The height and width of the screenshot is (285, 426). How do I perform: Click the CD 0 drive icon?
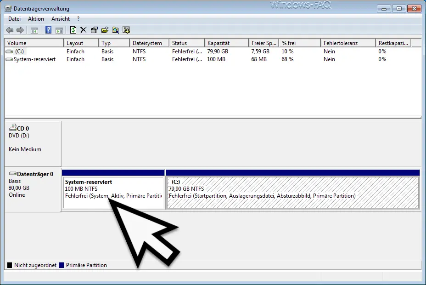pos(12,127)
